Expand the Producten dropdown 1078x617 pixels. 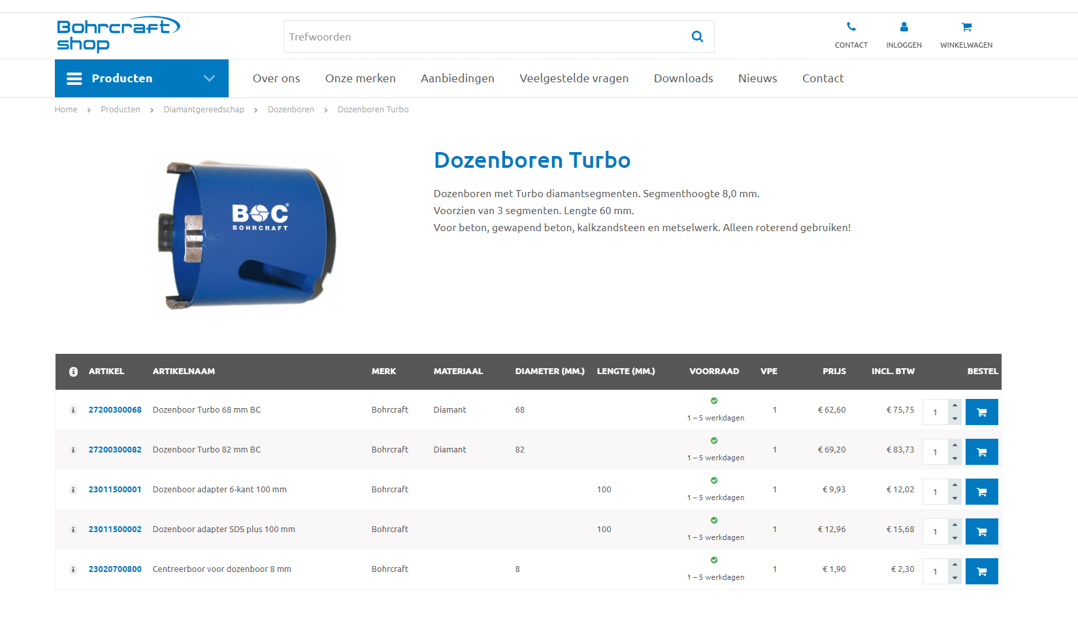(x=208, y=78)
